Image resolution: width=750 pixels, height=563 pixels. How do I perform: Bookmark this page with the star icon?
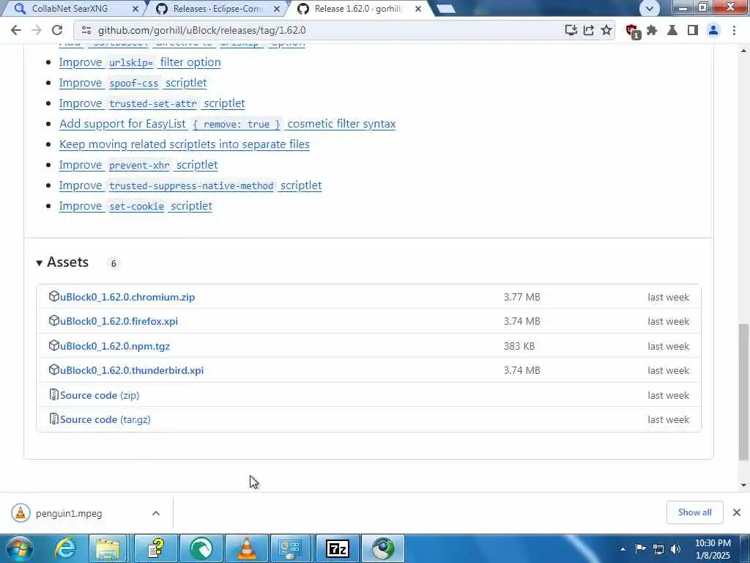click(606, 30)
